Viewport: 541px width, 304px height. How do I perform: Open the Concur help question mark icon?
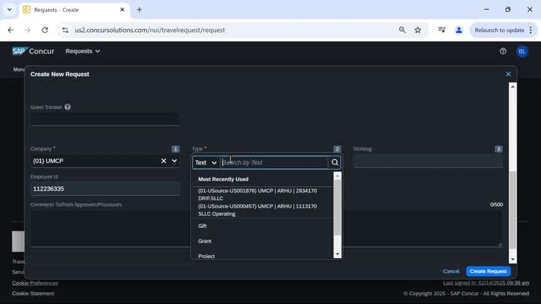point(503,51)
